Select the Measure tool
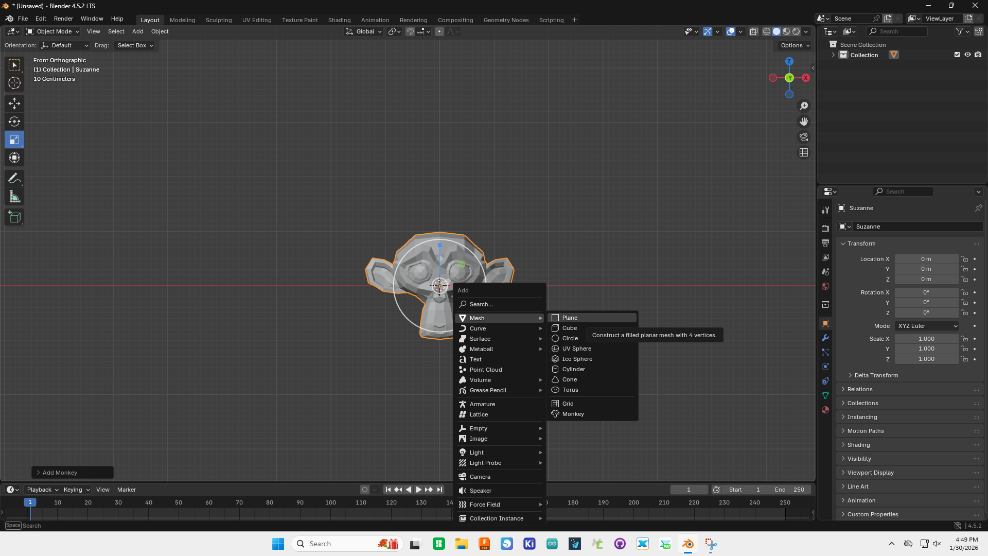Screen dimensions: 988x556 tap(14, 197)
